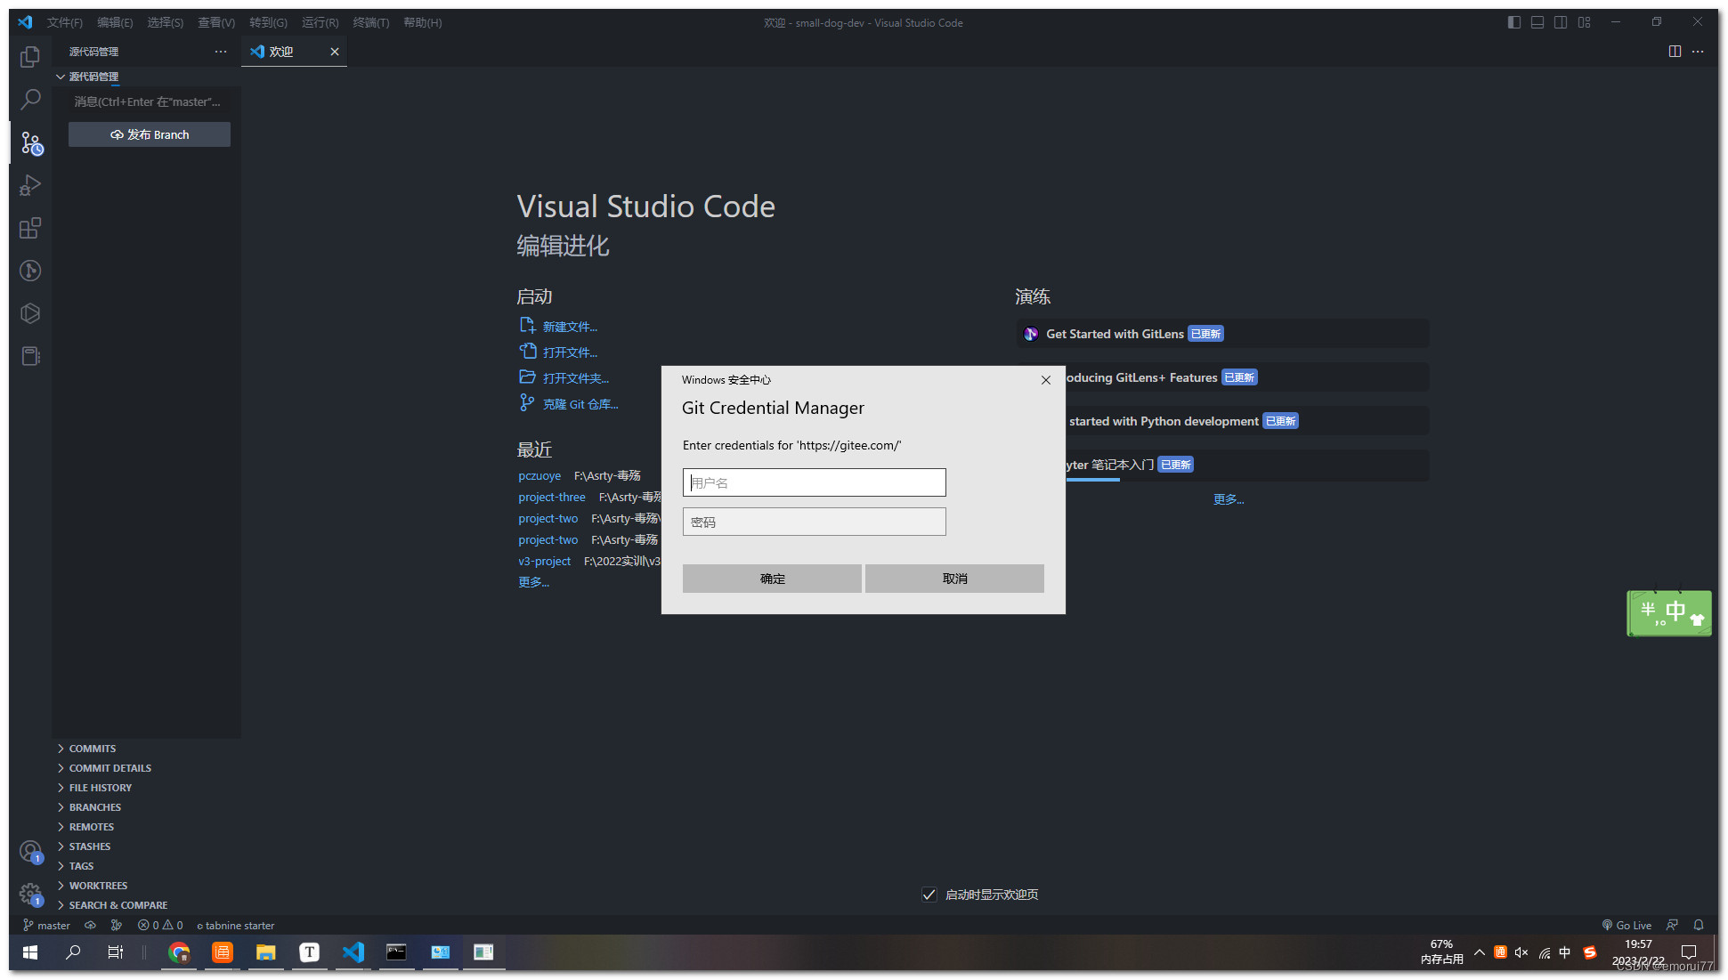The height and width of the screenshot is (980, 1728).
Task: Split the editor right
Action: point(1675,52)
